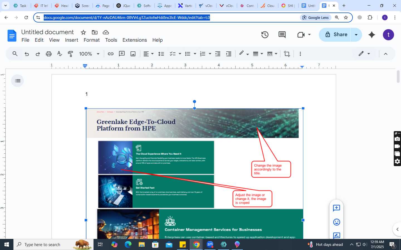401x250 pixels.
Task: Open the border dash dropdown
Action: (272, 54)
